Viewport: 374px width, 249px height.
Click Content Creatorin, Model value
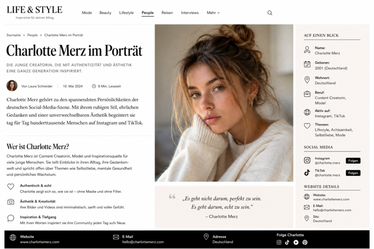330,100
